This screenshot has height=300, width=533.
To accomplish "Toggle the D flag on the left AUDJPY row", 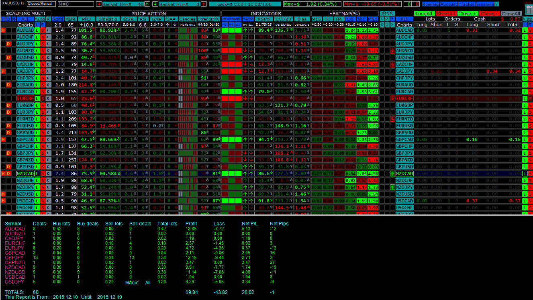I will (x=8, y=44).
